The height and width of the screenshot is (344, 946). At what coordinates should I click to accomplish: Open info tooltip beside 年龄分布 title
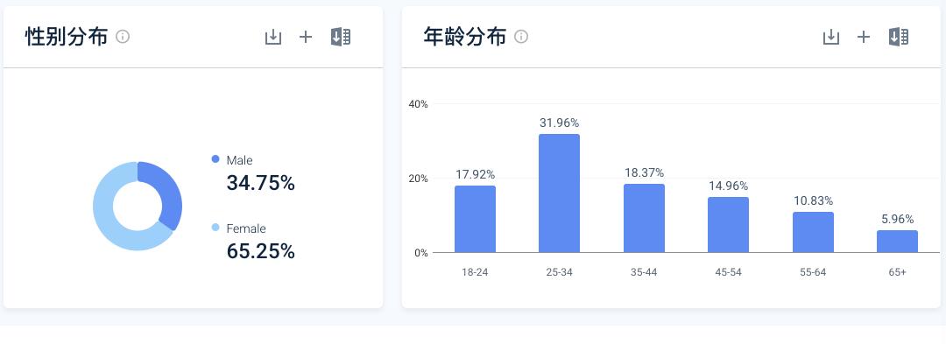point(521,37)
